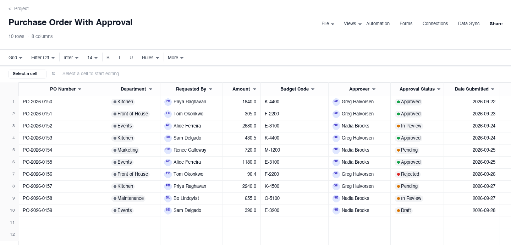Click PR avatar for PO-2026-0150
The width and height of the screenshot is (511, 245).
[168, 102]
